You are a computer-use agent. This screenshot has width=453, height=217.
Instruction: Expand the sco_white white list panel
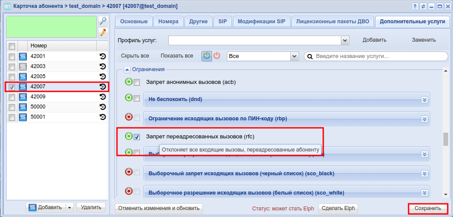[424, 193]
